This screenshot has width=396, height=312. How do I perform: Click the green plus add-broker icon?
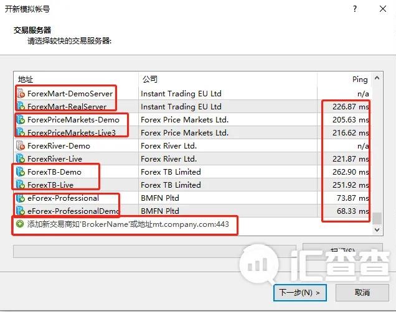[x=20, y=224]
